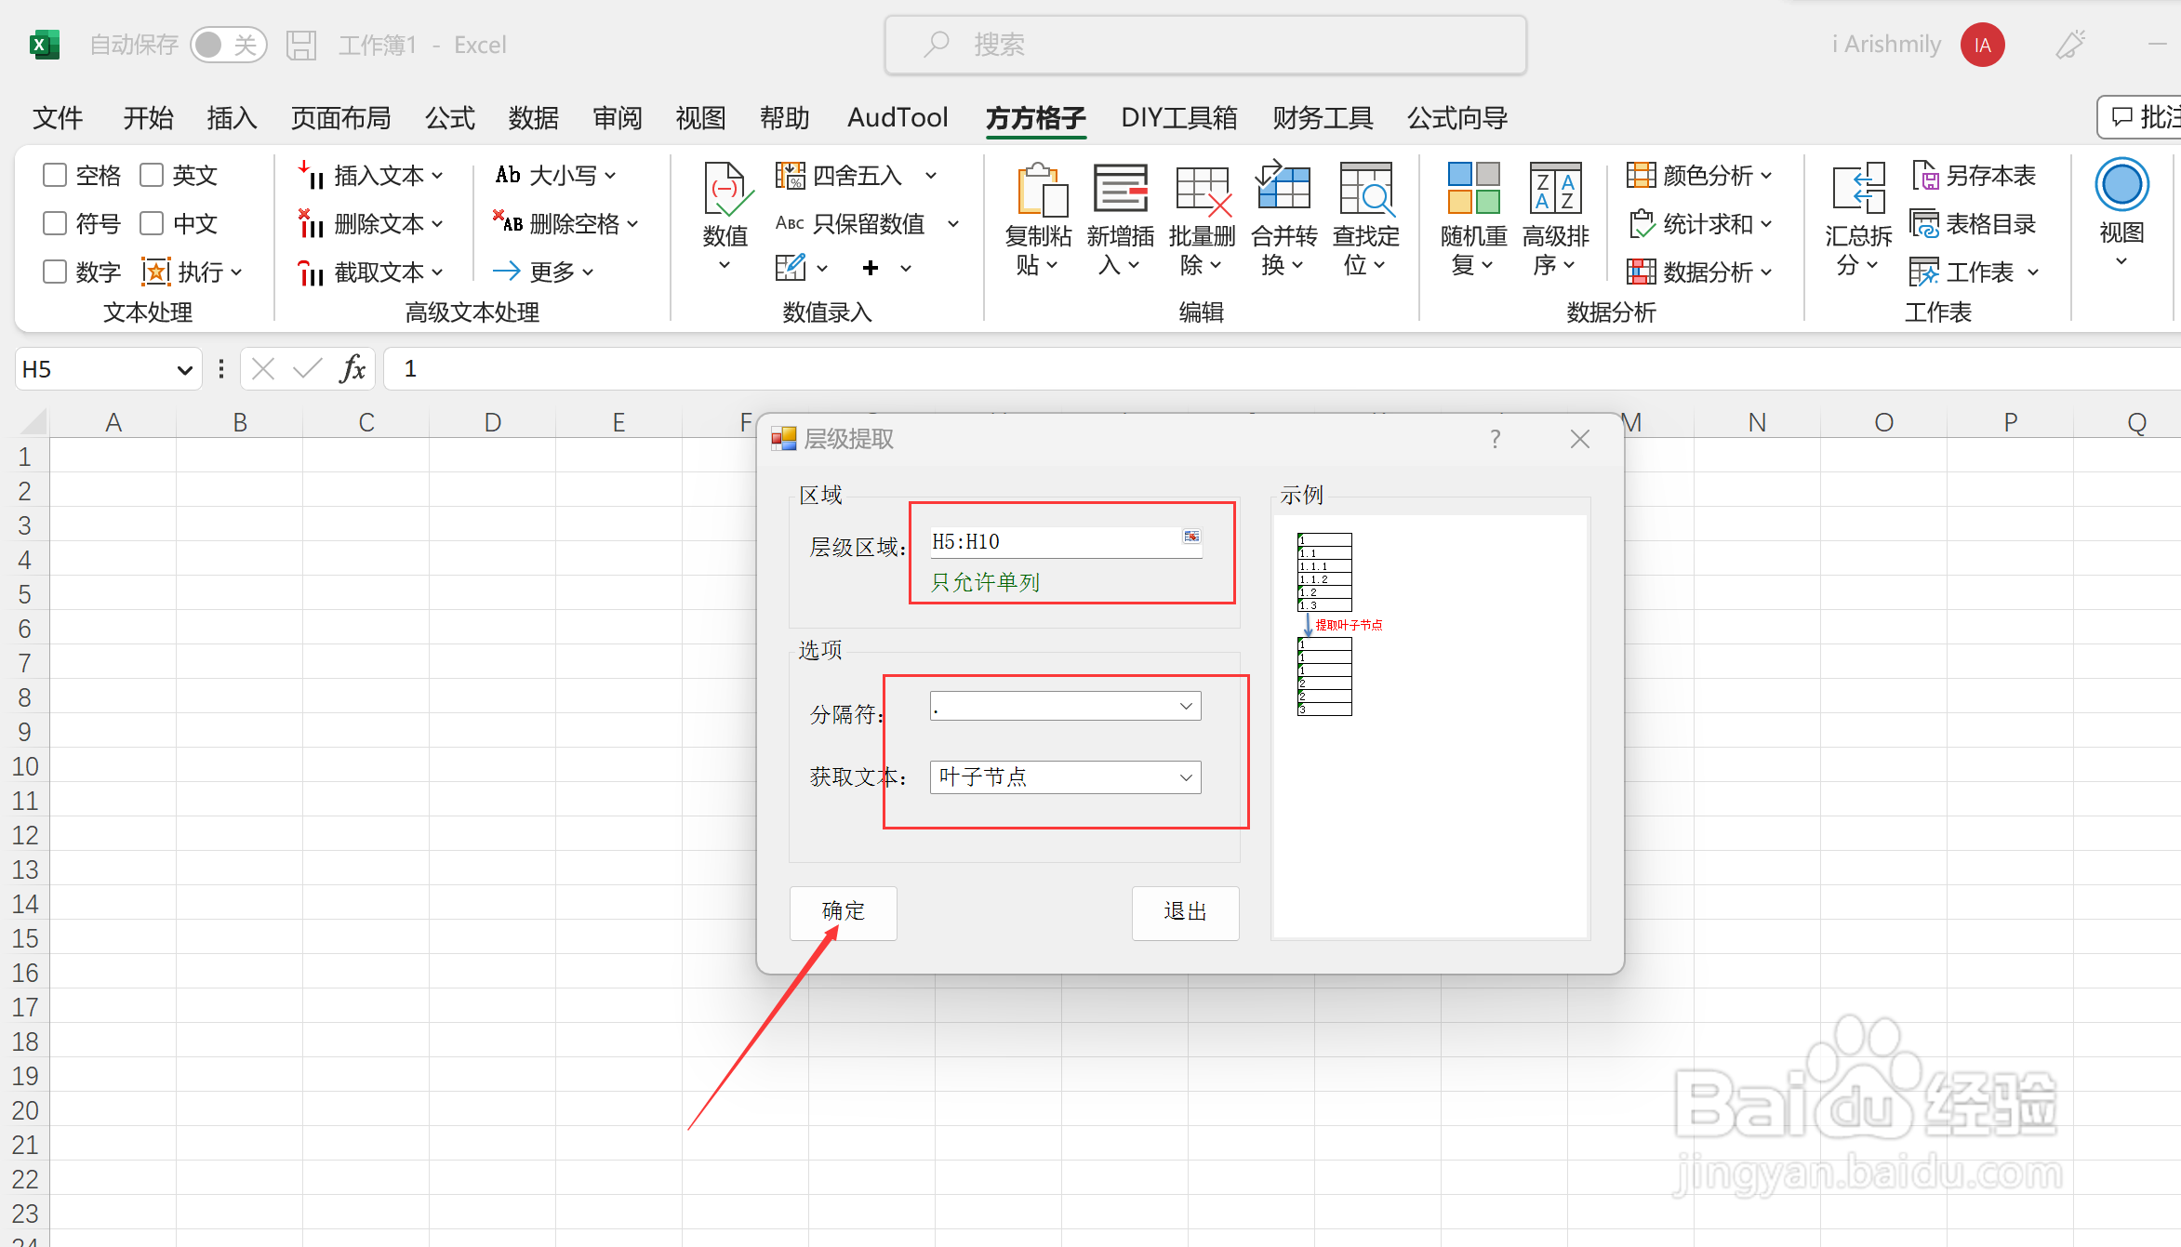This screenshot has height=1247, width=2181.
Task: Click the 视图 view circle icon
Action: point(2121,185)
